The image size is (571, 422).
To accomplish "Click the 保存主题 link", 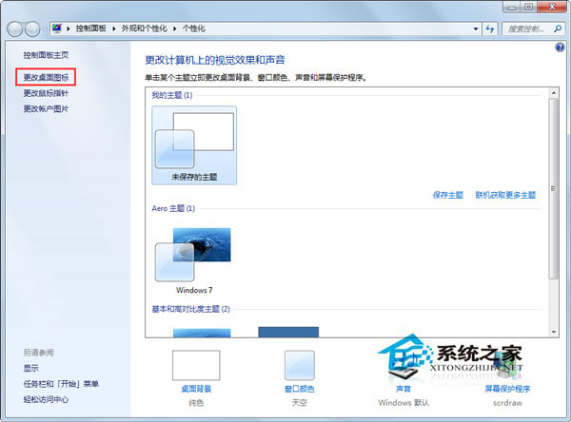I will [447, 195].
